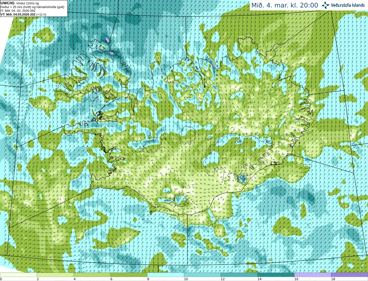
Task: Click the legend scale label 18
Action: (x=333, y=279)
